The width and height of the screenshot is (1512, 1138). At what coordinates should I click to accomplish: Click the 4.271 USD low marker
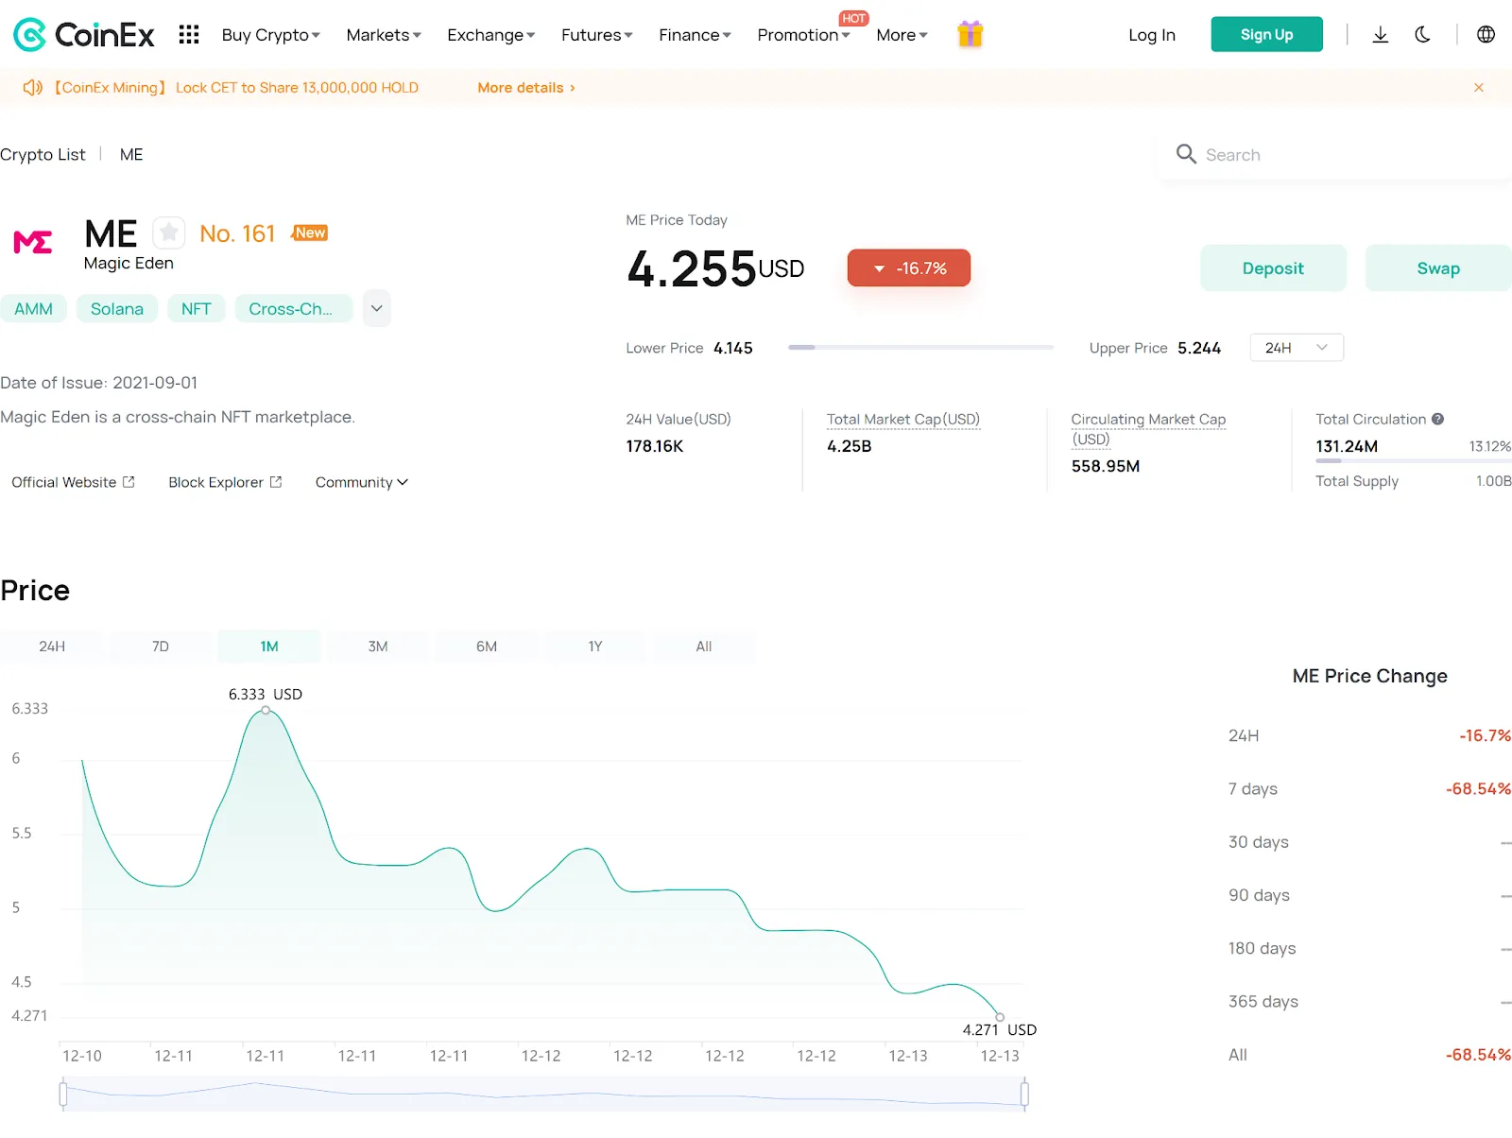(1000, 1017)
